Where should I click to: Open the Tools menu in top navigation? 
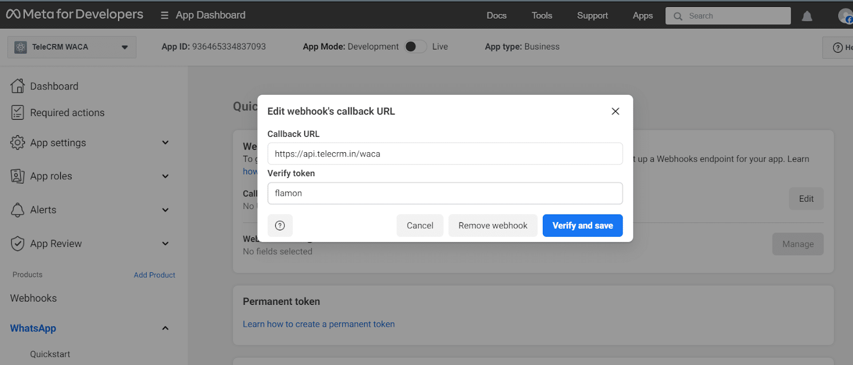pos(542,15)
